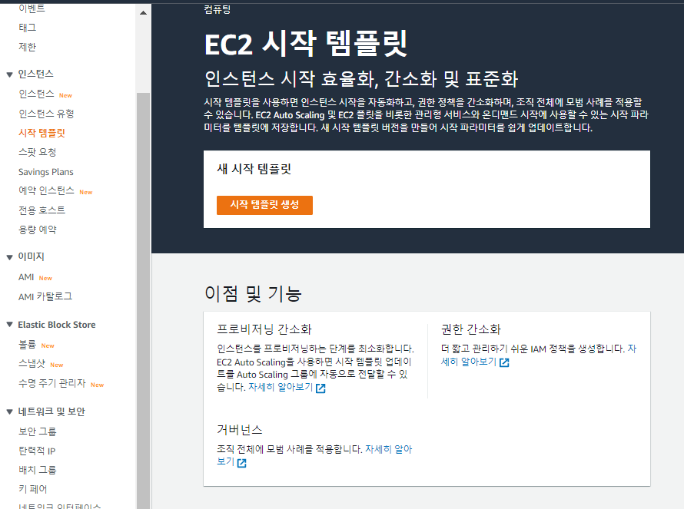The height and width of the screenshot is (509, 684).
Task: Click the 컴퓨팅 breadcrumb text
Action: 217,9
